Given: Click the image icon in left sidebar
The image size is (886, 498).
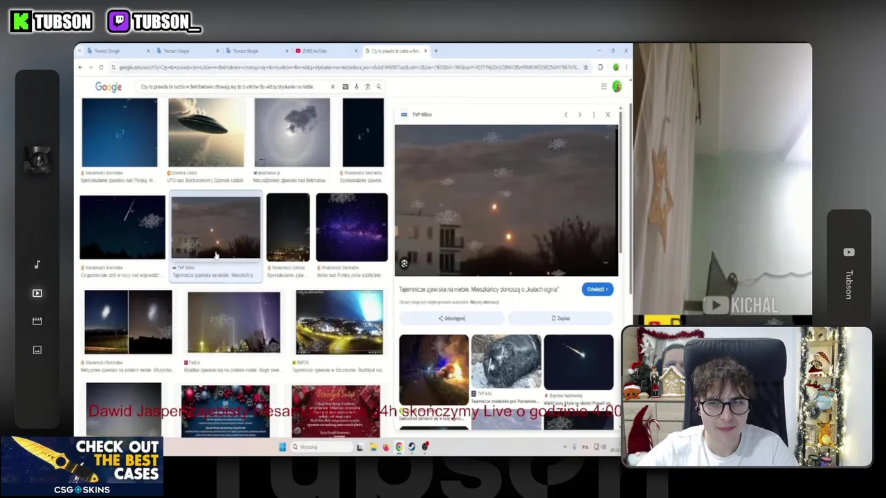Looking at the screenshot, I should (37, 350).
